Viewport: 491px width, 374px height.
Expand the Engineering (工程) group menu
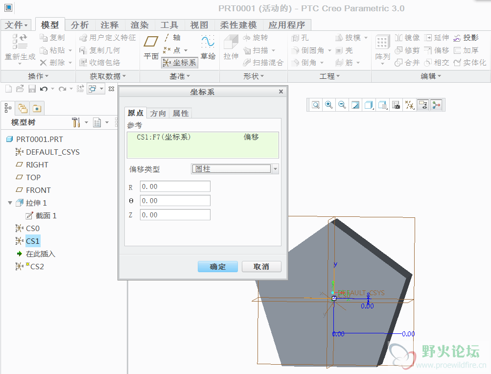pyautogui.click(x=329, y=76)
